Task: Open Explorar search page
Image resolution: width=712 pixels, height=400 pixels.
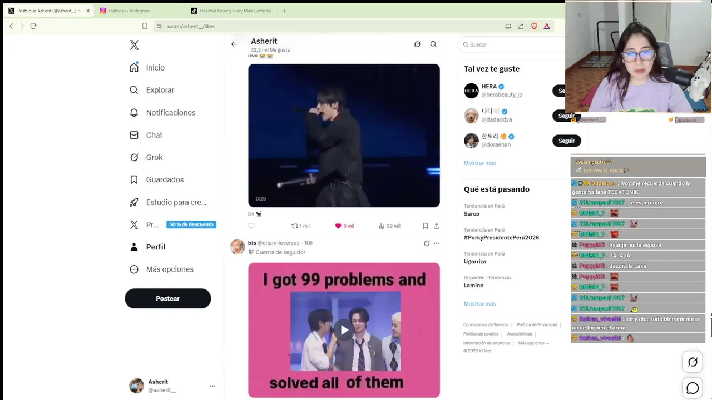Action: [152, 90]
